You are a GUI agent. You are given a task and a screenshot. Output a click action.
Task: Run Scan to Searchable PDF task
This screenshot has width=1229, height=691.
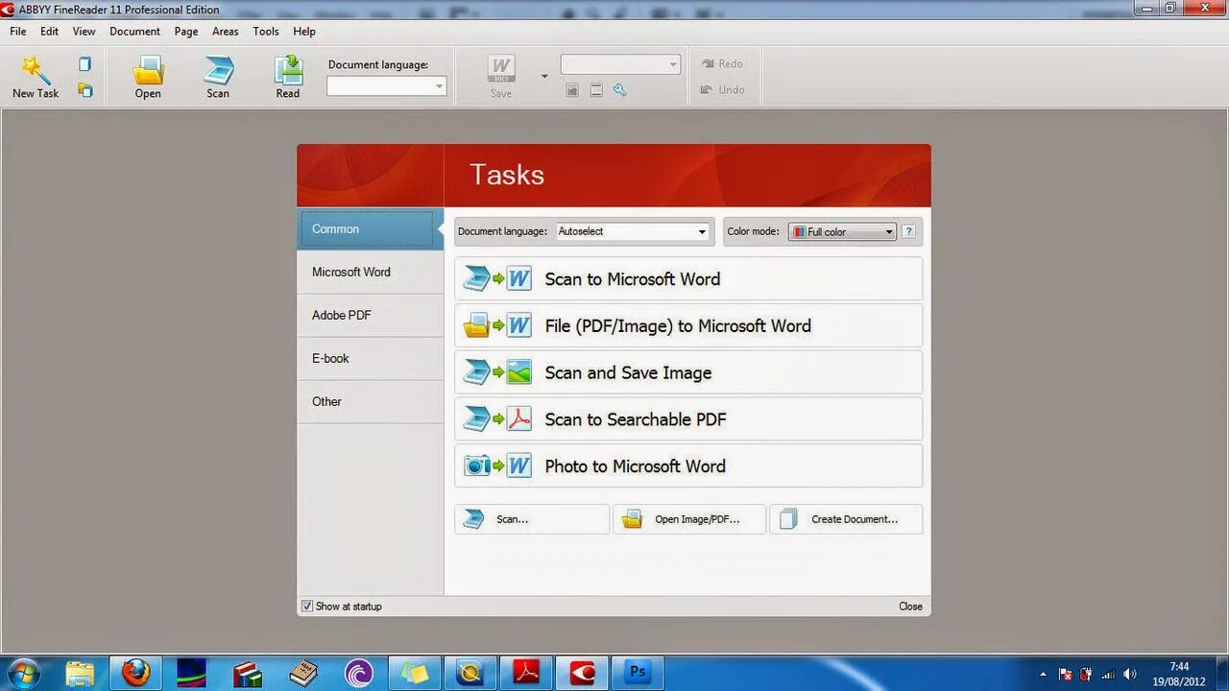click(688, 419)
